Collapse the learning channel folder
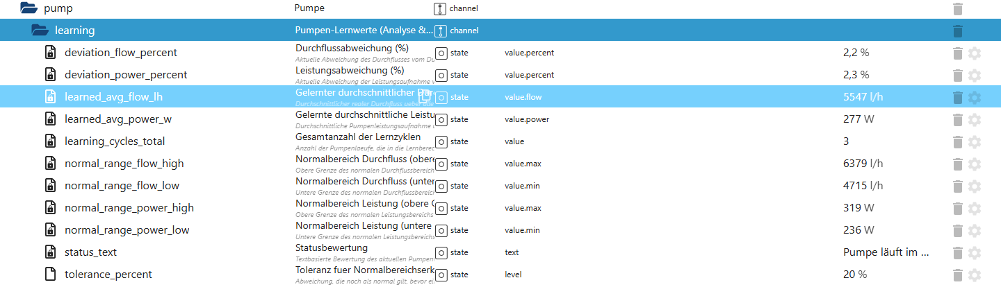1001x287 pixels. coord(40,31)
